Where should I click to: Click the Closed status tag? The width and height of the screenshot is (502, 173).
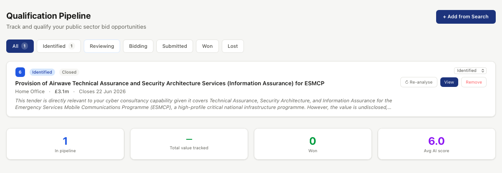tap(69, 72)
